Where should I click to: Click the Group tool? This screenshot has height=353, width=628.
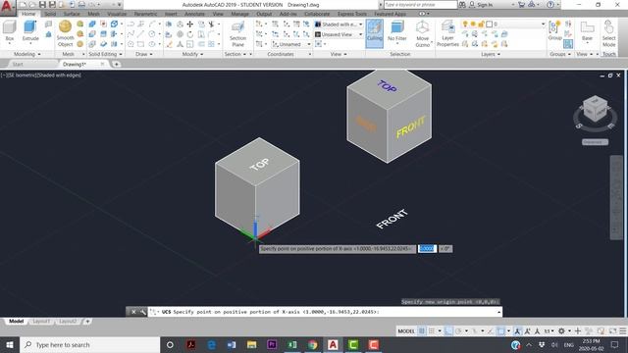click(x=554, y=31)
